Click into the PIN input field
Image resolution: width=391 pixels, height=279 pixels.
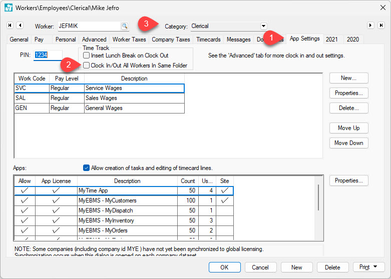click(x=48, y=55)
